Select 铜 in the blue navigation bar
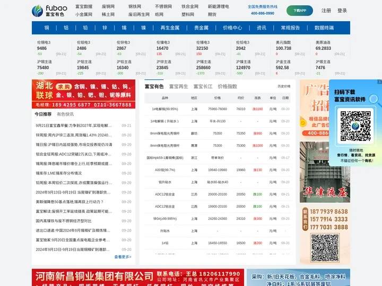Viewport: 382px width, 286px height. coord(47,28)
